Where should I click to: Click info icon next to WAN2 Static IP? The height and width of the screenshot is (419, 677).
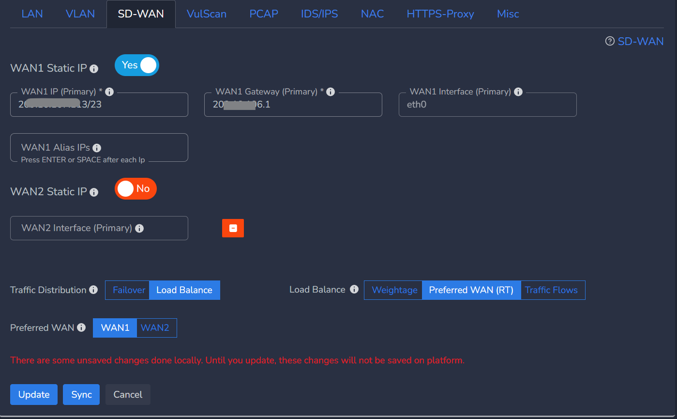[x=94, y=192]
